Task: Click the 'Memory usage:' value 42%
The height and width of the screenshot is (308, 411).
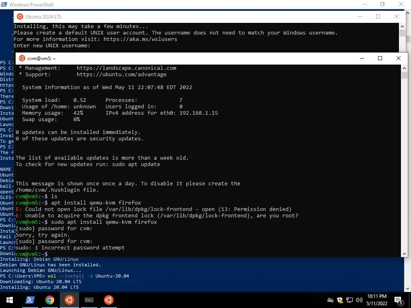Action: coord(78,113)
